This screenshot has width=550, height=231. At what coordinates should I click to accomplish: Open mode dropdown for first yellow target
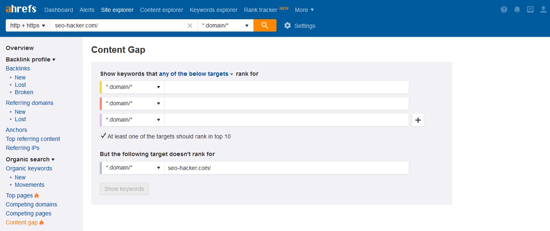(133, 87)
